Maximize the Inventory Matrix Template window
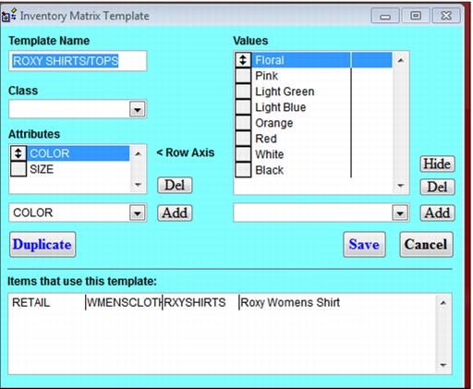This screenshot has height=389, width=473. pyautogui.click(x=416, y=16)
